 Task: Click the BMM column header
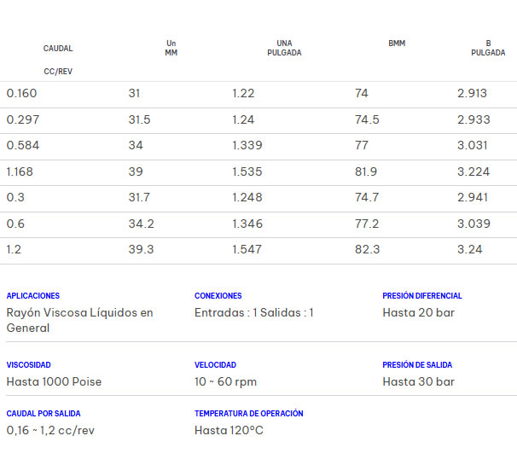pos(397,44)
